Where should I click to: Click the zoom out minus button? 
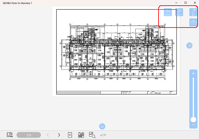(x=193, y=125)
